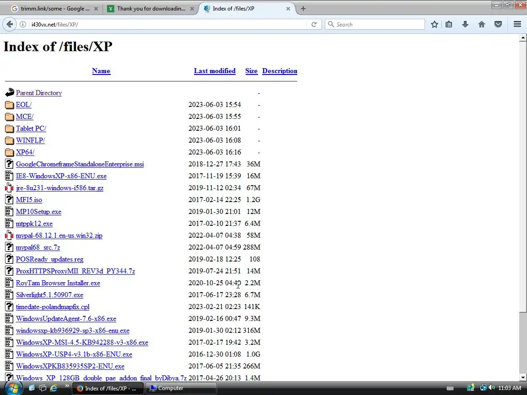Download WindowsXPKB835935SP2-ENU.exe
Screen dimensions: 527x395
[70, 367]
